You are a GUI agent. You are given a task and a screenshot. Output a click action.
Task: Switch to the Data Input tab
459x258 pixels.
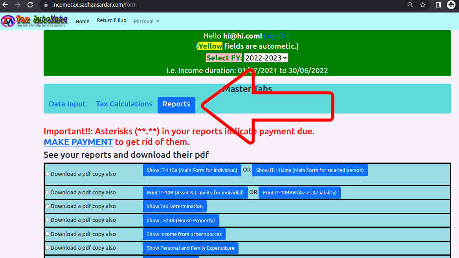[x=67, y=104]
